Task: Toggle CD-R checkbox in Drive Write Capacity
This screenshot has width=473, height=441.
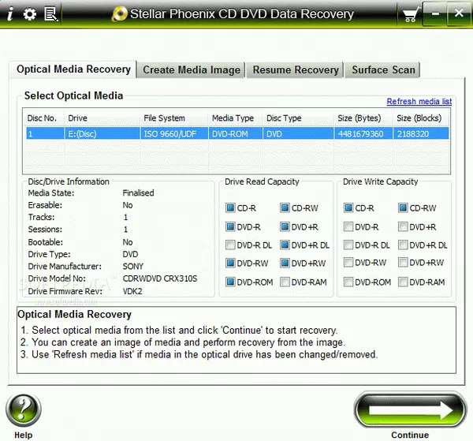Action: [348, 207]
